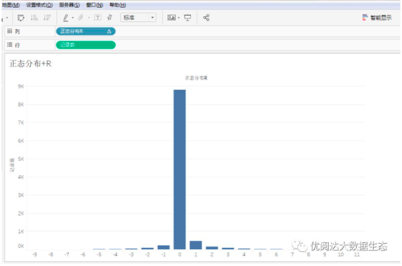Click the highlight pen icon
The image size is (402, 266).
pos(66,18)
